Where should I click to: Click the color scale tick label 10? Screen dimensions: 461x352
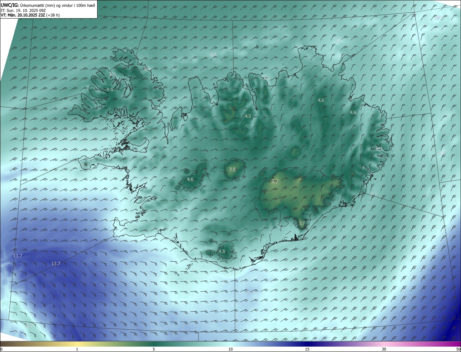tap(230, 349)
